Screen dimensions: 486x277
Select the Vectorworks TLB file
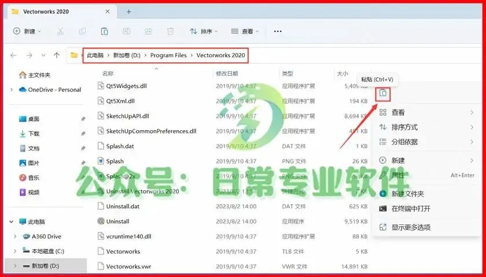(x=119, y=252)
